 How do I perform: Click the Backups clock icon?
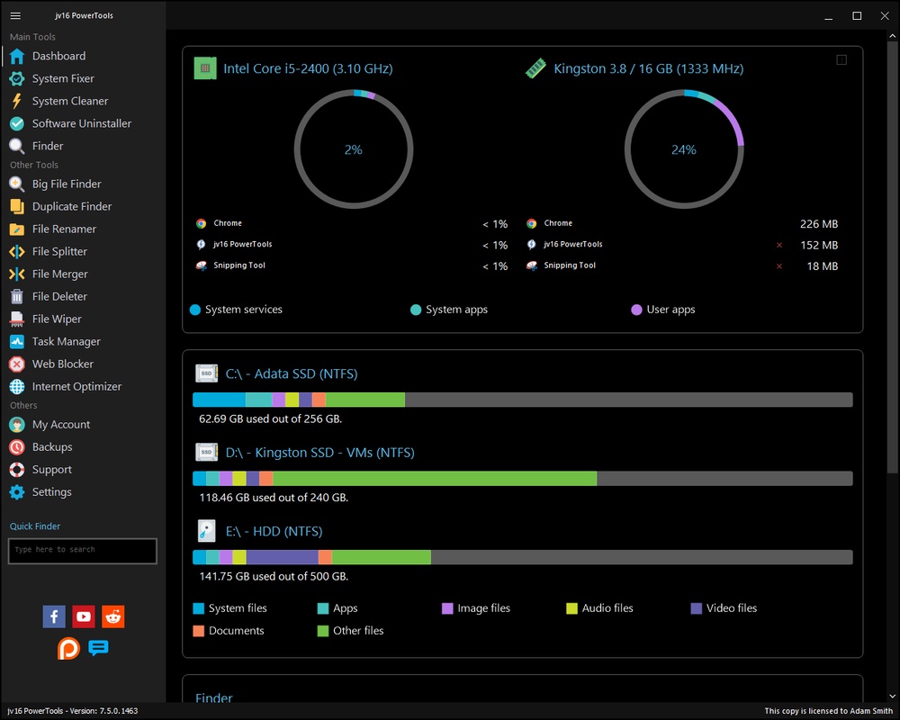(x=17, y=447)
